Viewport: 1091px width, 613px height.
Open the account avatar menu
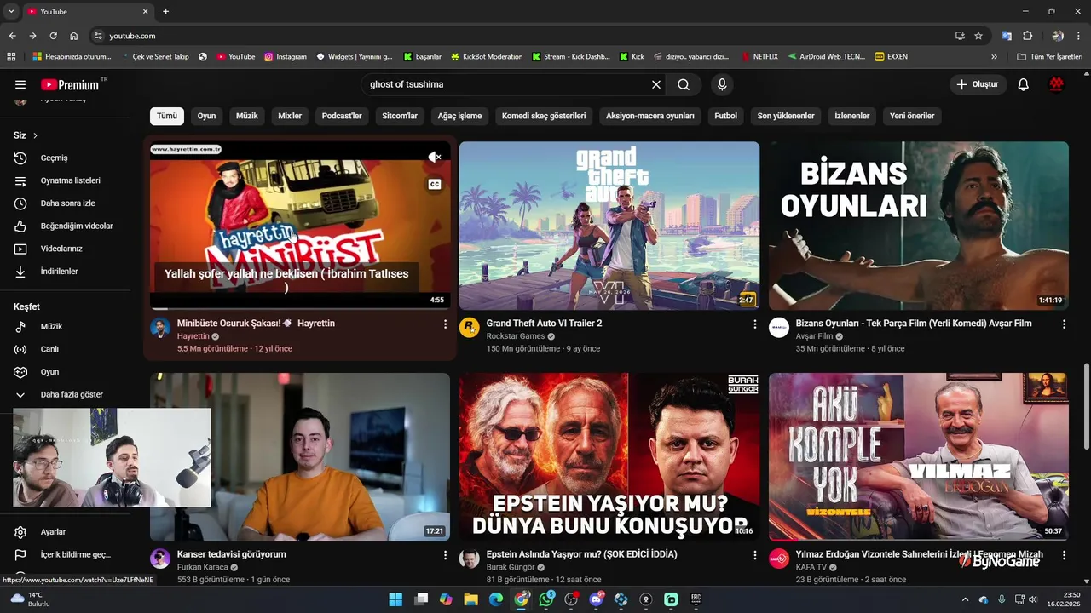[1057, 84]
